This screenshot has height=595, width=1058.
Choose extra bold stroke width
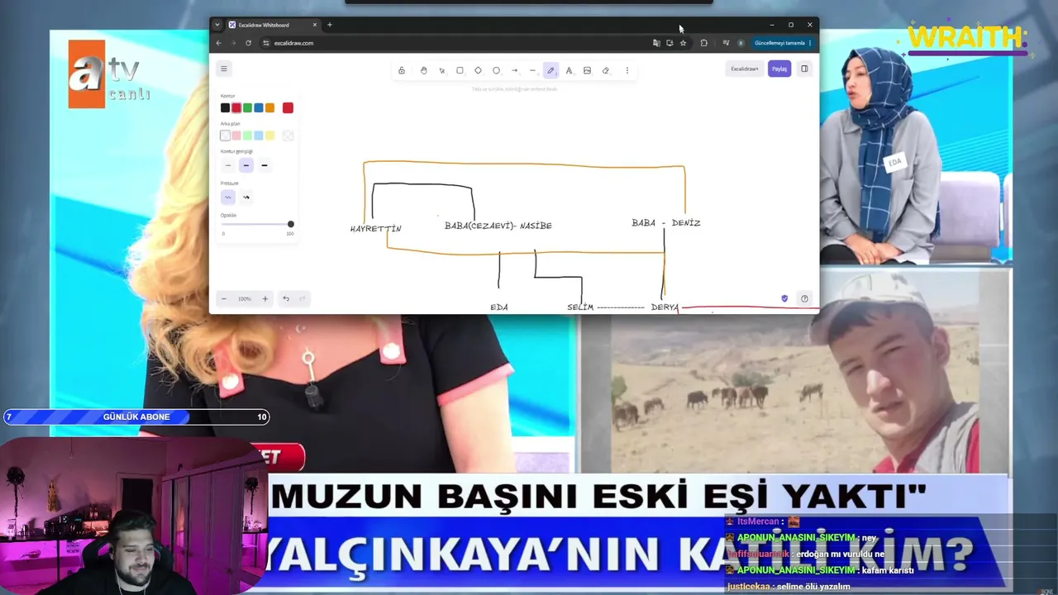click(264, 165)
